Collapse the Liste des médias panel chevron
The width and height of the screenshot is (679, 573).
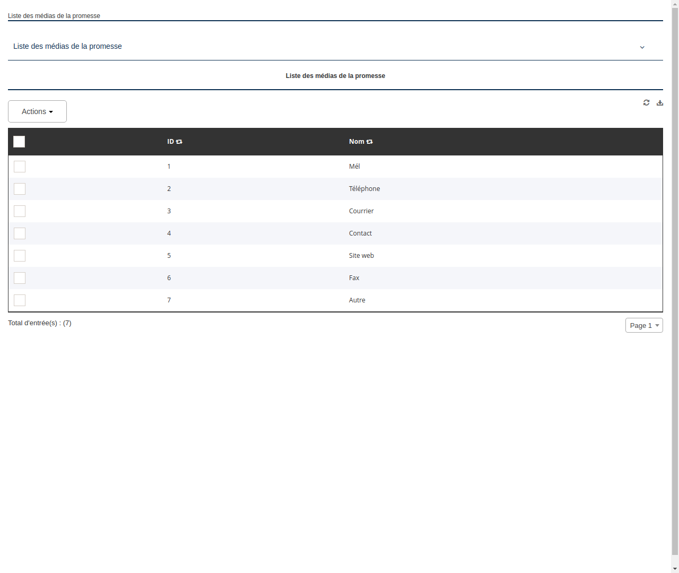(x=642, y=47)
